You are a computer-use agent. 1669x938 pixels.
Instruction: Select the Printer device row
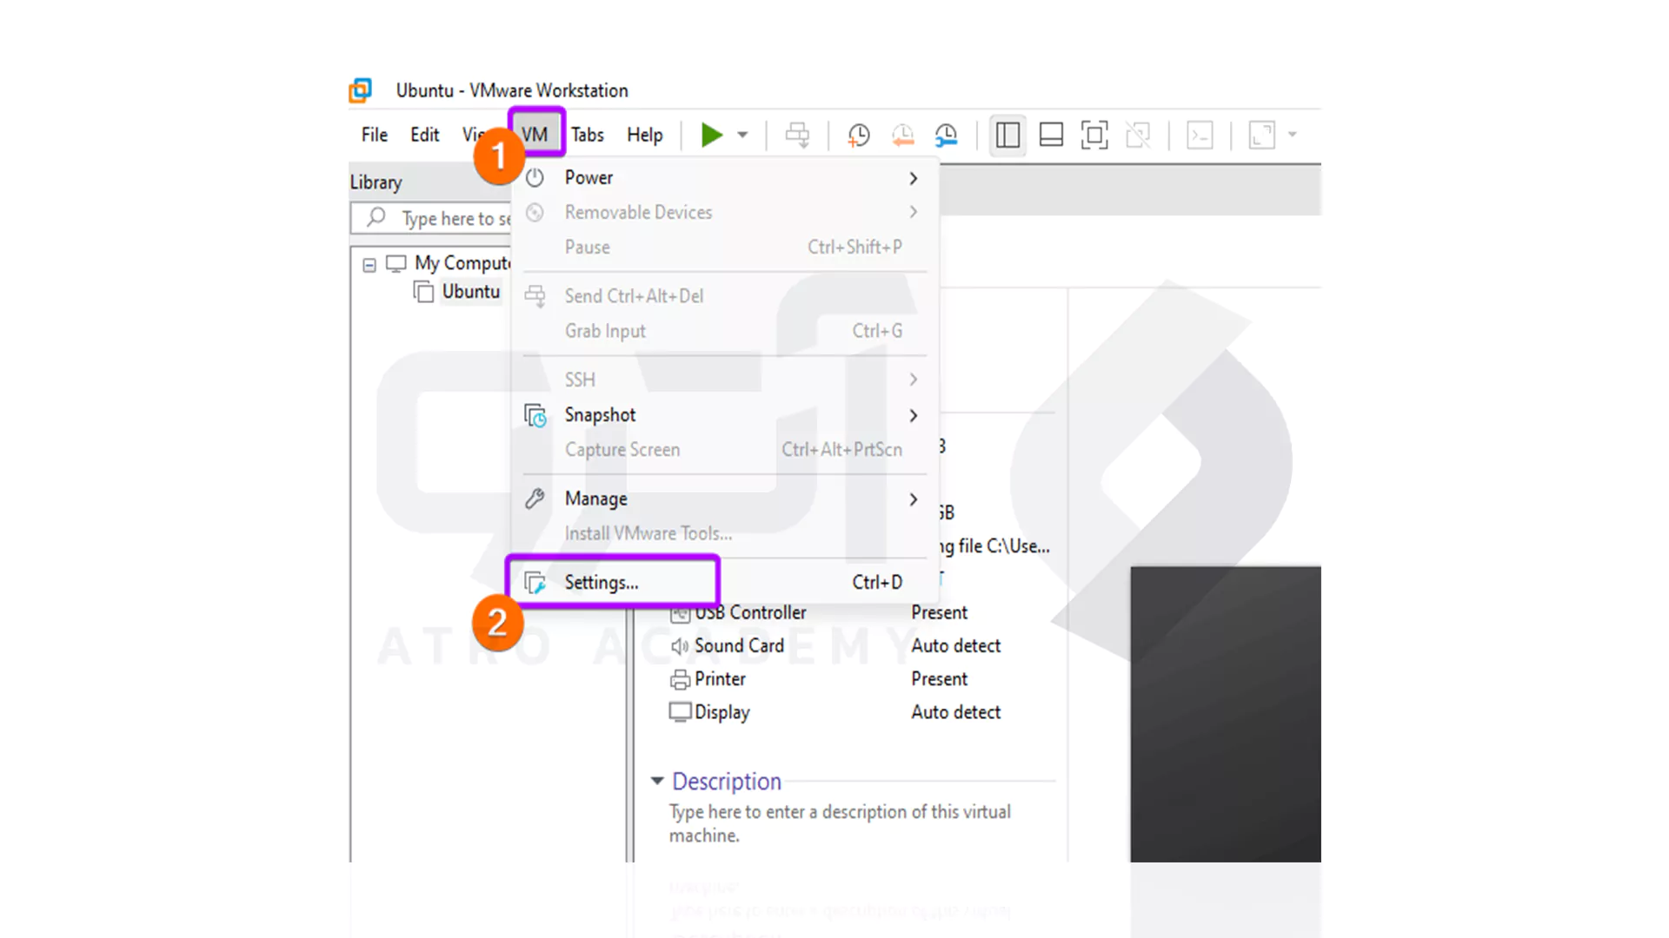(x=834, y=679)
